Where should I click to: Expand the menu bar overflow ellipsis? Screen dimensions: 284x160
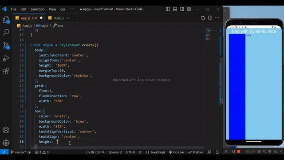[x=72, y=9]
